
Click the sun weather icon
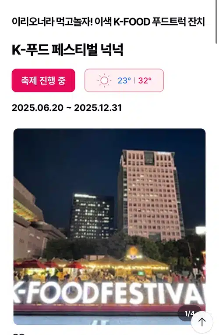pos(104,80)
